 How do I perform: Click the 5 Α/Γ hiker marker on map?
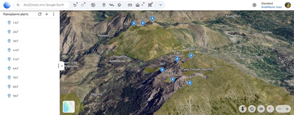[191, 56]
